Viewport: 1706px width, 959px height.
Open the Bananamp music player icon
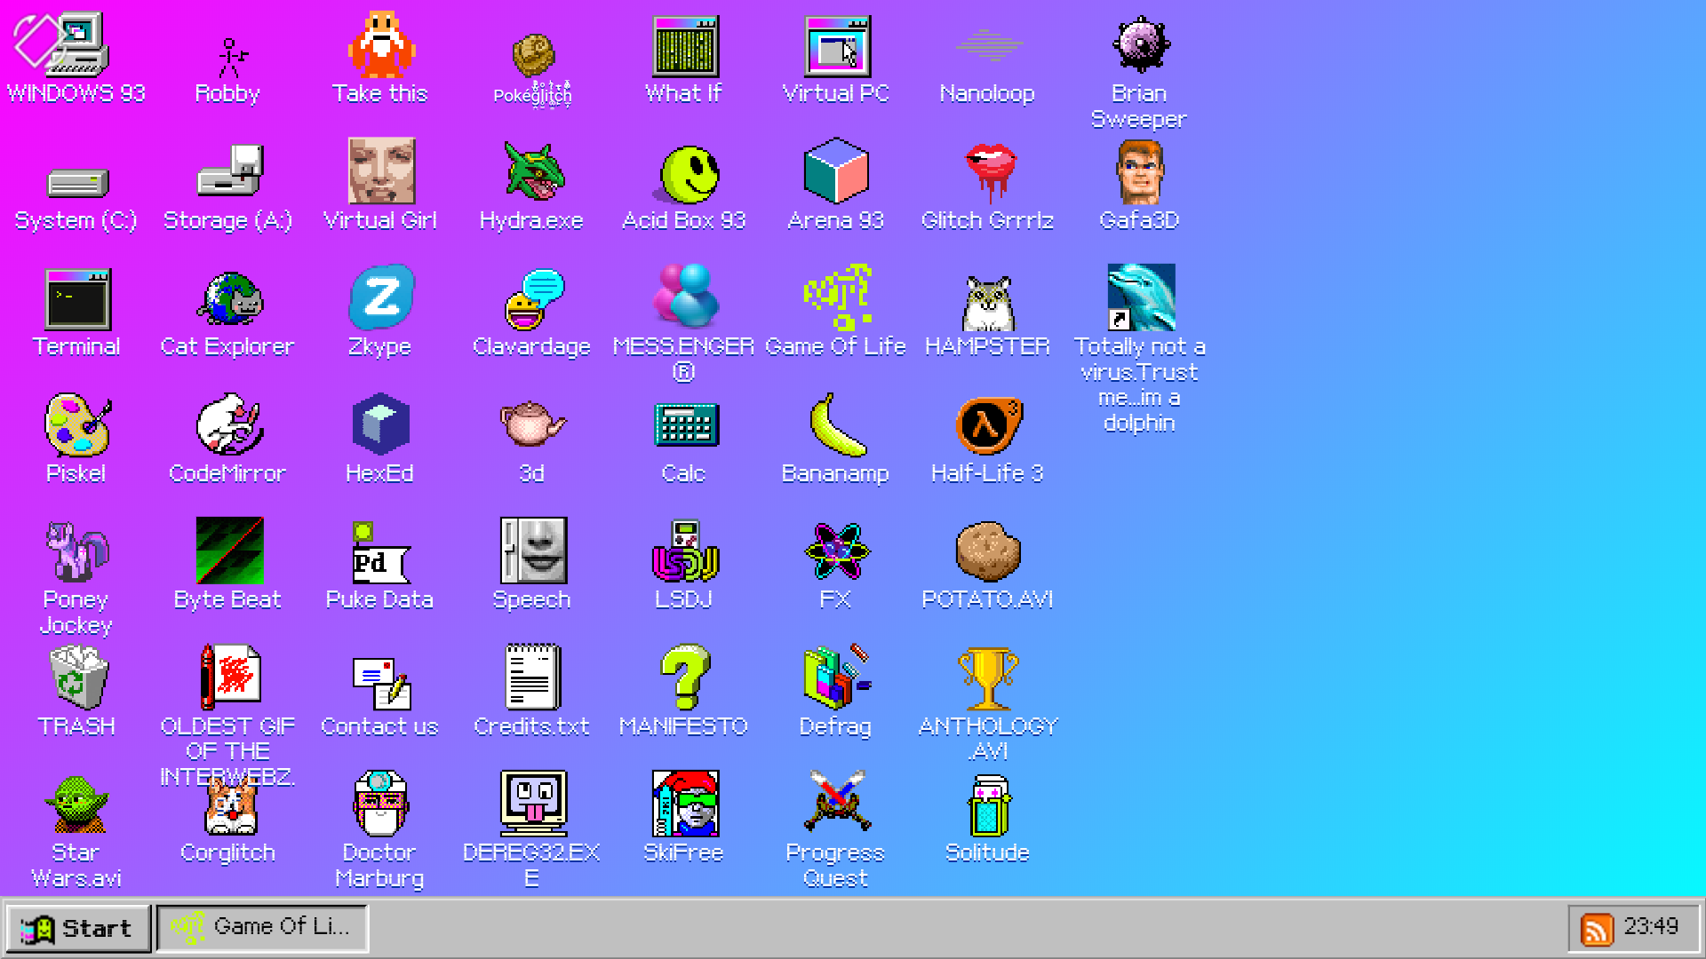click(835, 426)
